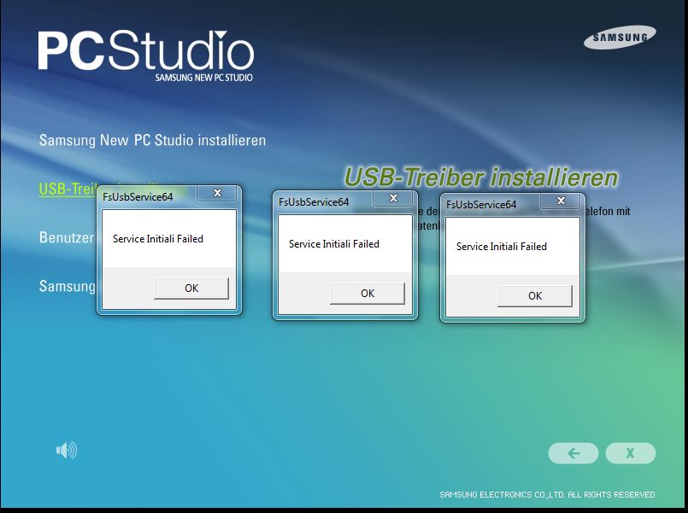
Task: Click OK in the middle FsUsbService64 dialog
Action: [368, 294]
